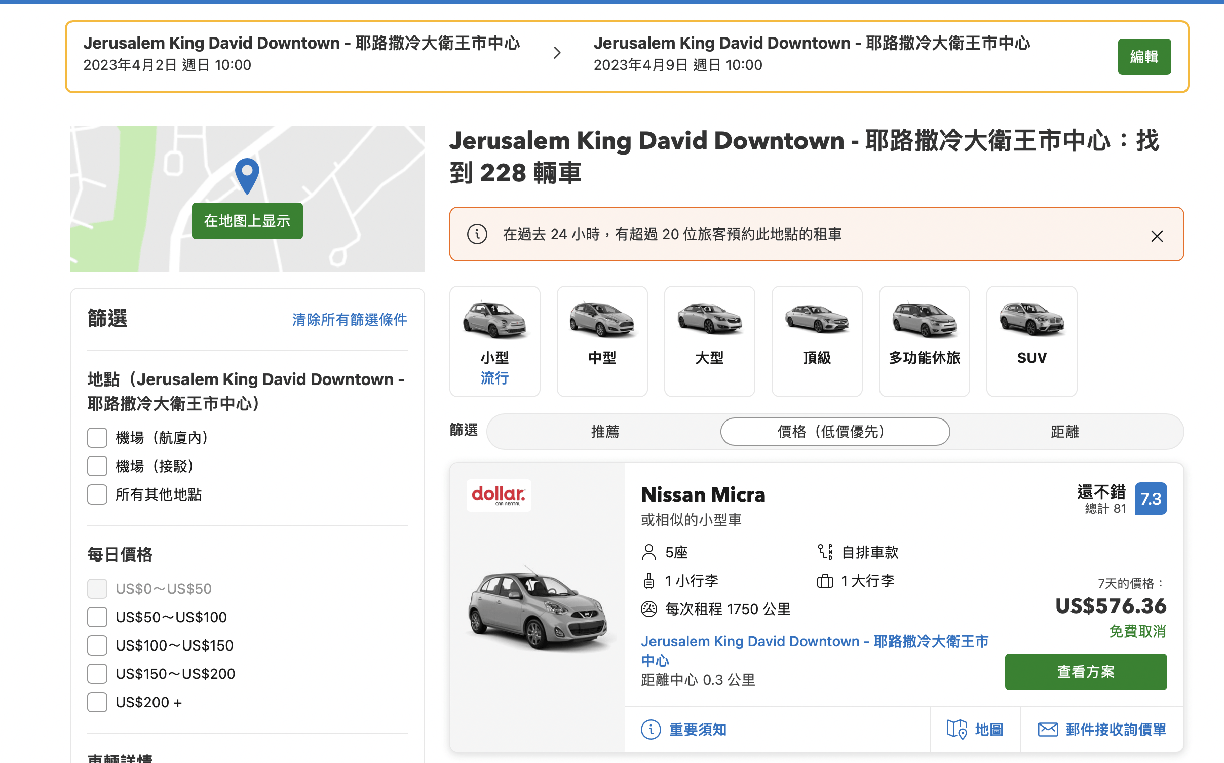Click the envelope icon for 郵件接收詢價單
Screen dimensions: 1224x763
[x=1048, y=729]
